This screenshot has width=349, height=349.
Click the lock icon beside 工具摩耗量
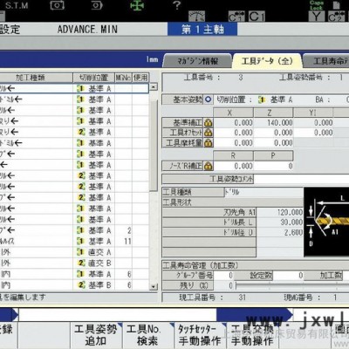pos(208,143)
